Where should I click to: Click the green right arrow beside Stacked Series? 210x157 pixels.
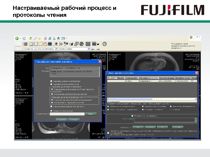[98, 49]
